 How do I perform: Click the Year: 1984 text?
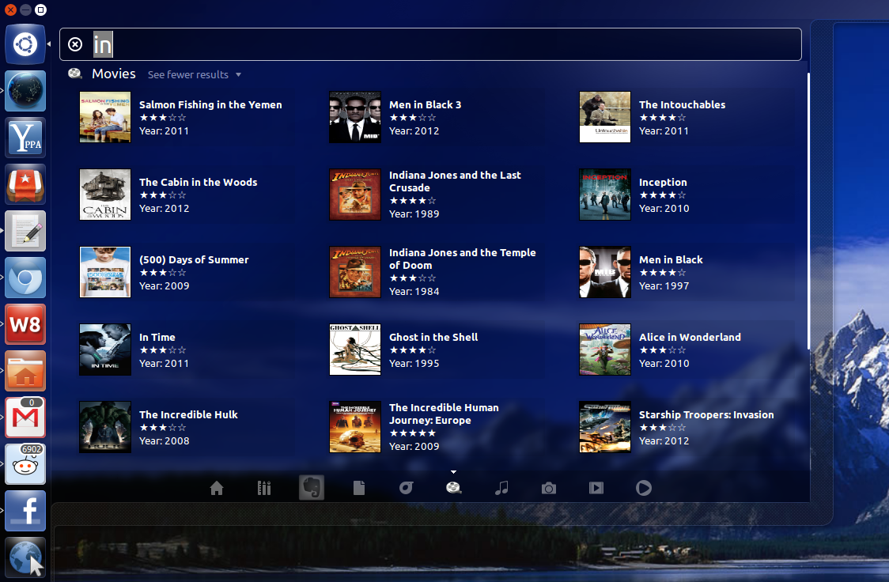click(414, 292)
